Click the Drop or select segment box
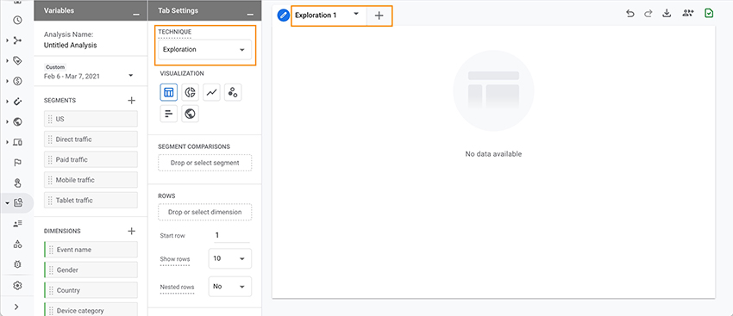 click(204, 163)
